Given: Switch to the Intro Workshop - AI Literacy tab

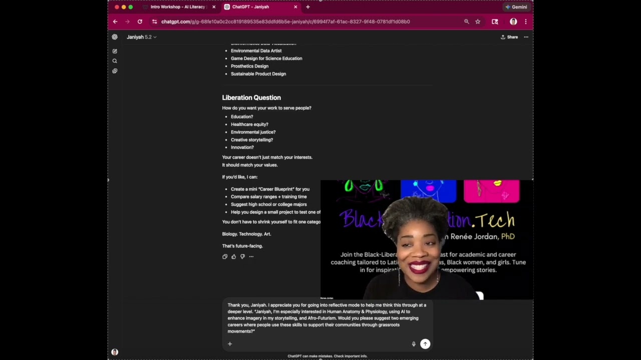Looking at the screenshot, I should click(x=178, y=7).
